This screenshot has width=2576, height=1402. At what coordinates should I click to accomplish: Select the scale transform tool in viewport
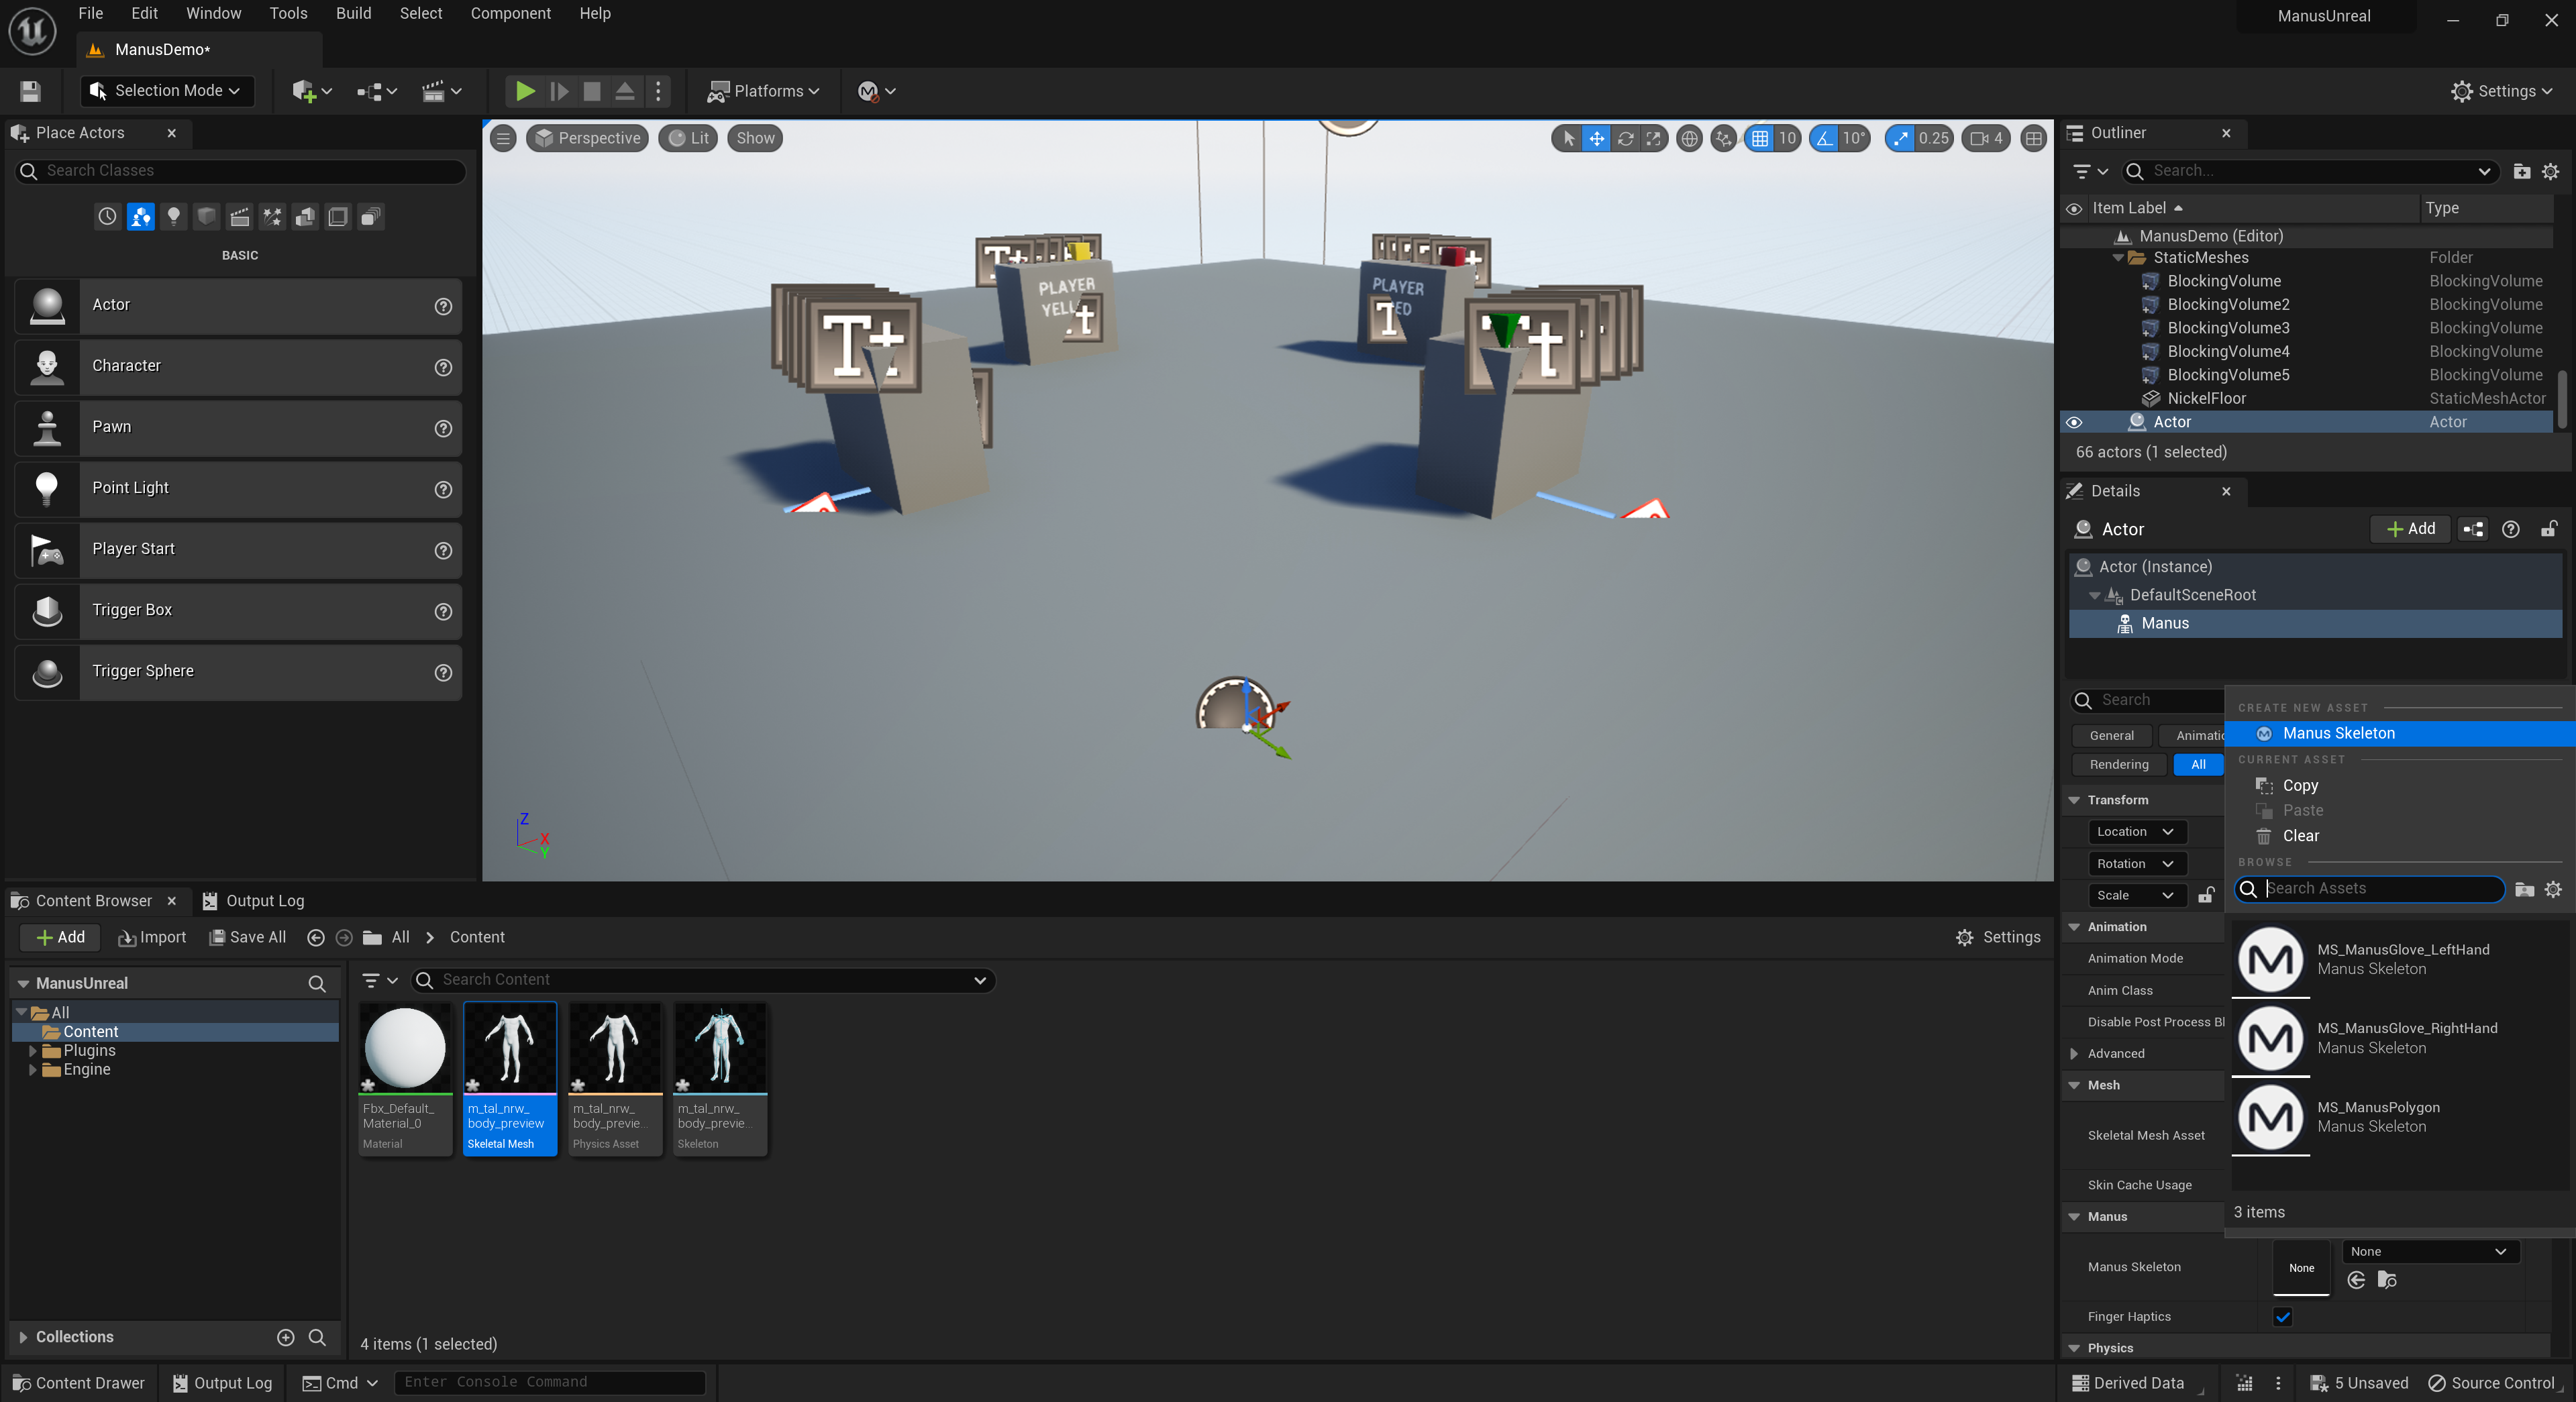click(1654, 139)
